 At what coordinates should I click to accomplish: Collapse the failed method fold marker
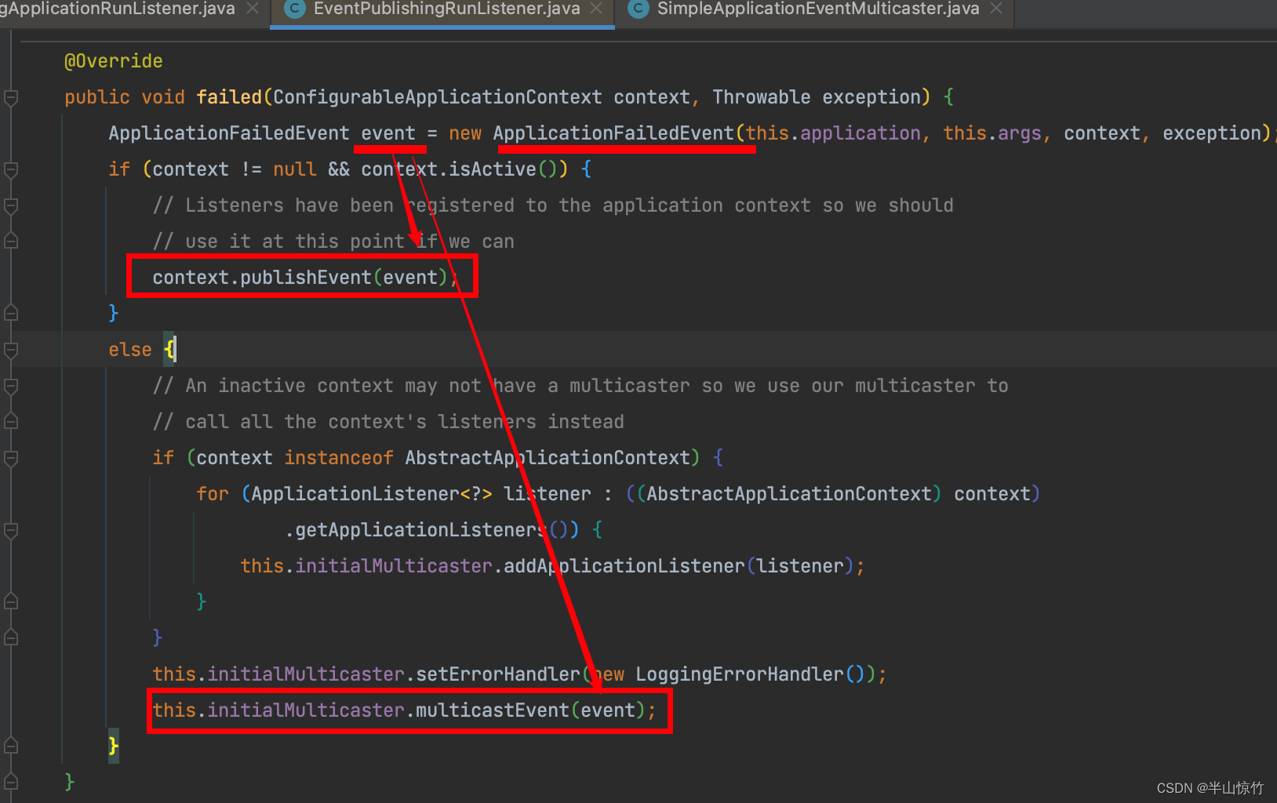[x=11, y=97]
